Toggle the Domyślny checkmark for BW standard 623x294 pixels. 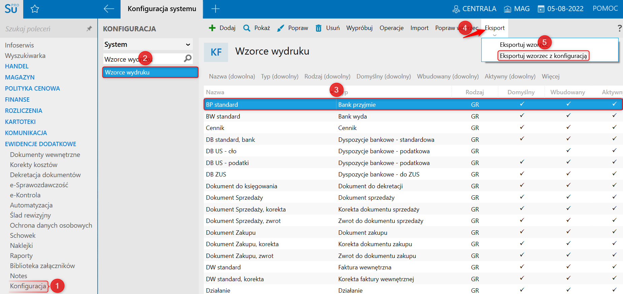tap(522, 116)
